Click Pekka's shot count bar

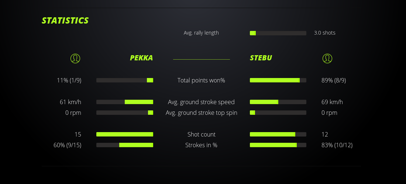click(x=125, y=134)
